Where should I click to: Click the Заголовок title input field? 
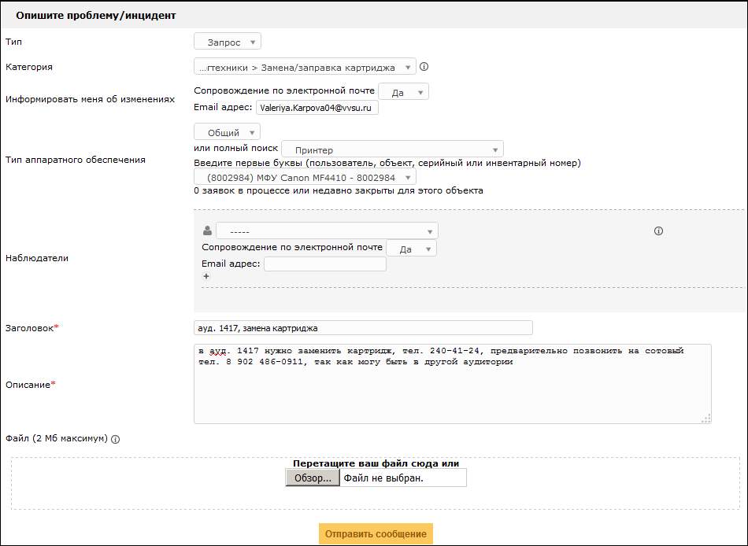tap(363, 327)
